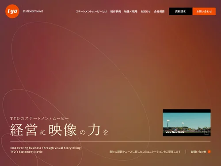
Task: Open 会社概要 navigation link
Action: coord(159,12)
